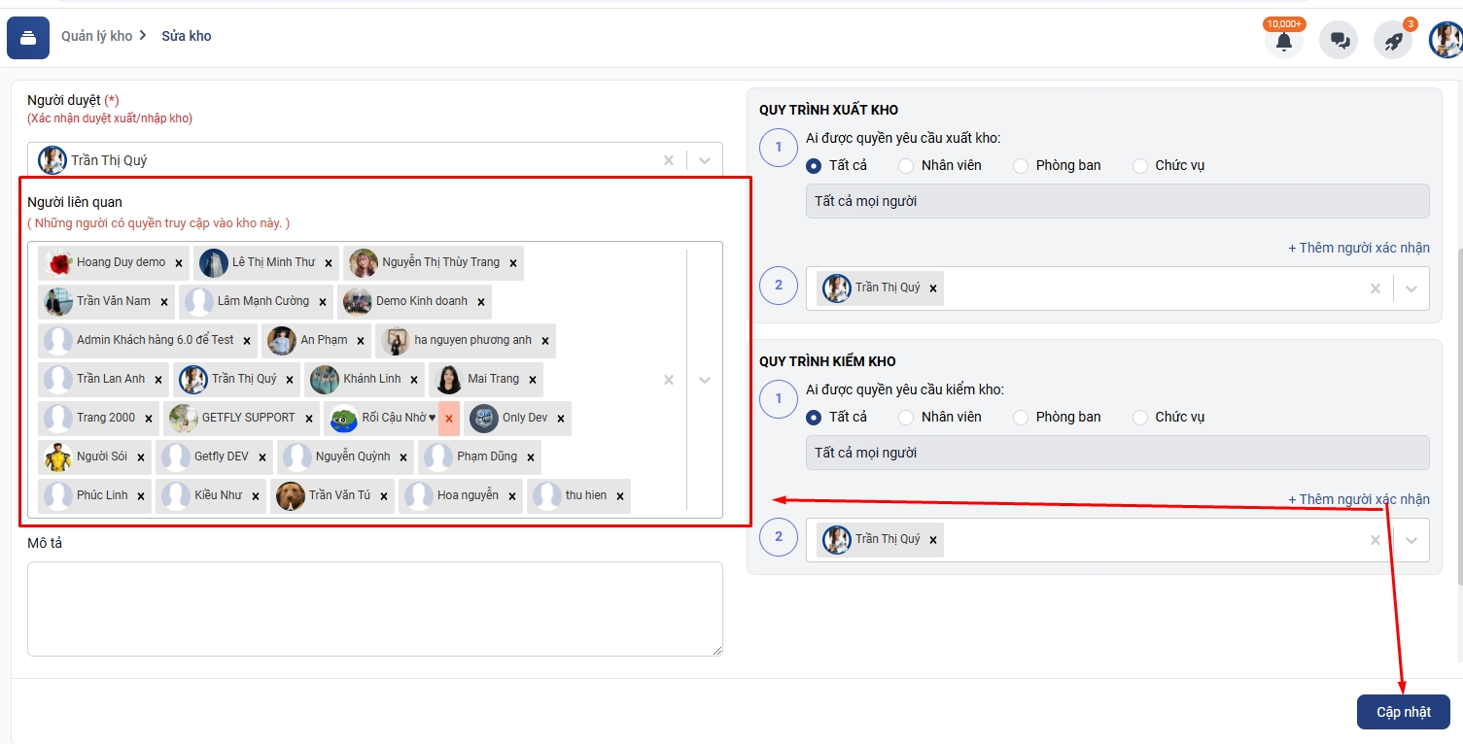This screenshot has width=1463, height=744.
Task: Remove Nguyễn Thị Thùy Trang tag
Action: tap(513, 263)
